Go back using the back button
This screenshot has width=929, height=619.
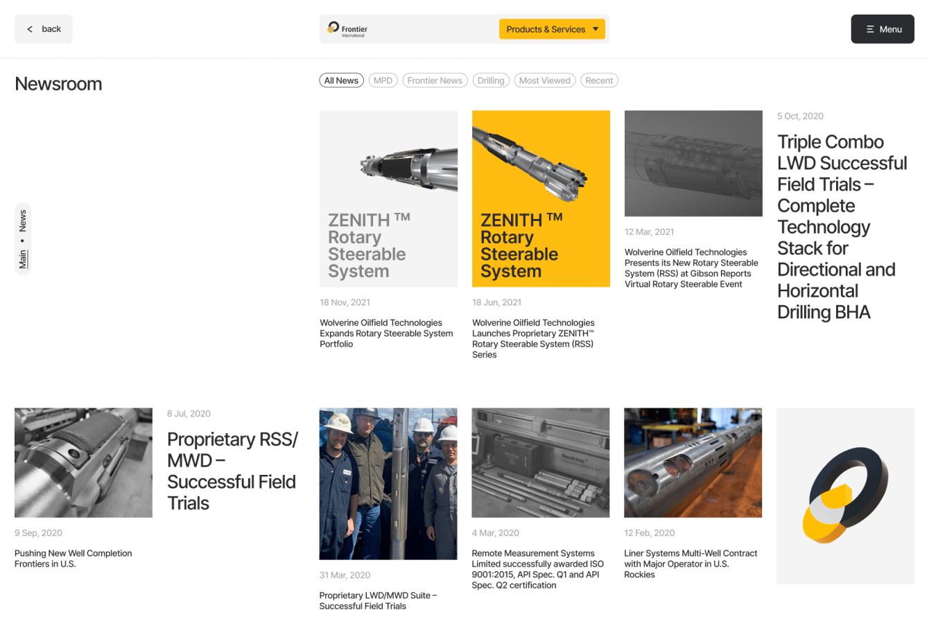pos(44,29)
